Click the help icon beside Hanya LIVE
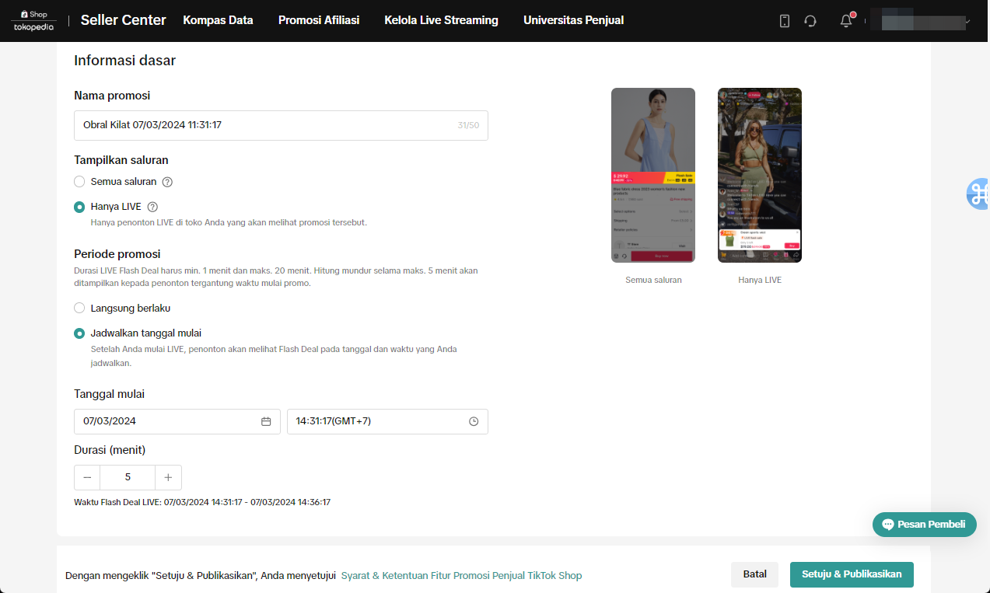This screenshot has width=990, height=593. point(152,207)
